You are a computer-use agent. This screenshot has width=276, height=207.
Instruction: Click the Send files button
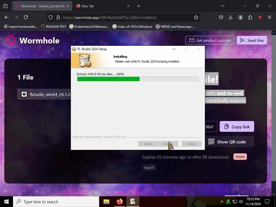click(x=252, y=40)
